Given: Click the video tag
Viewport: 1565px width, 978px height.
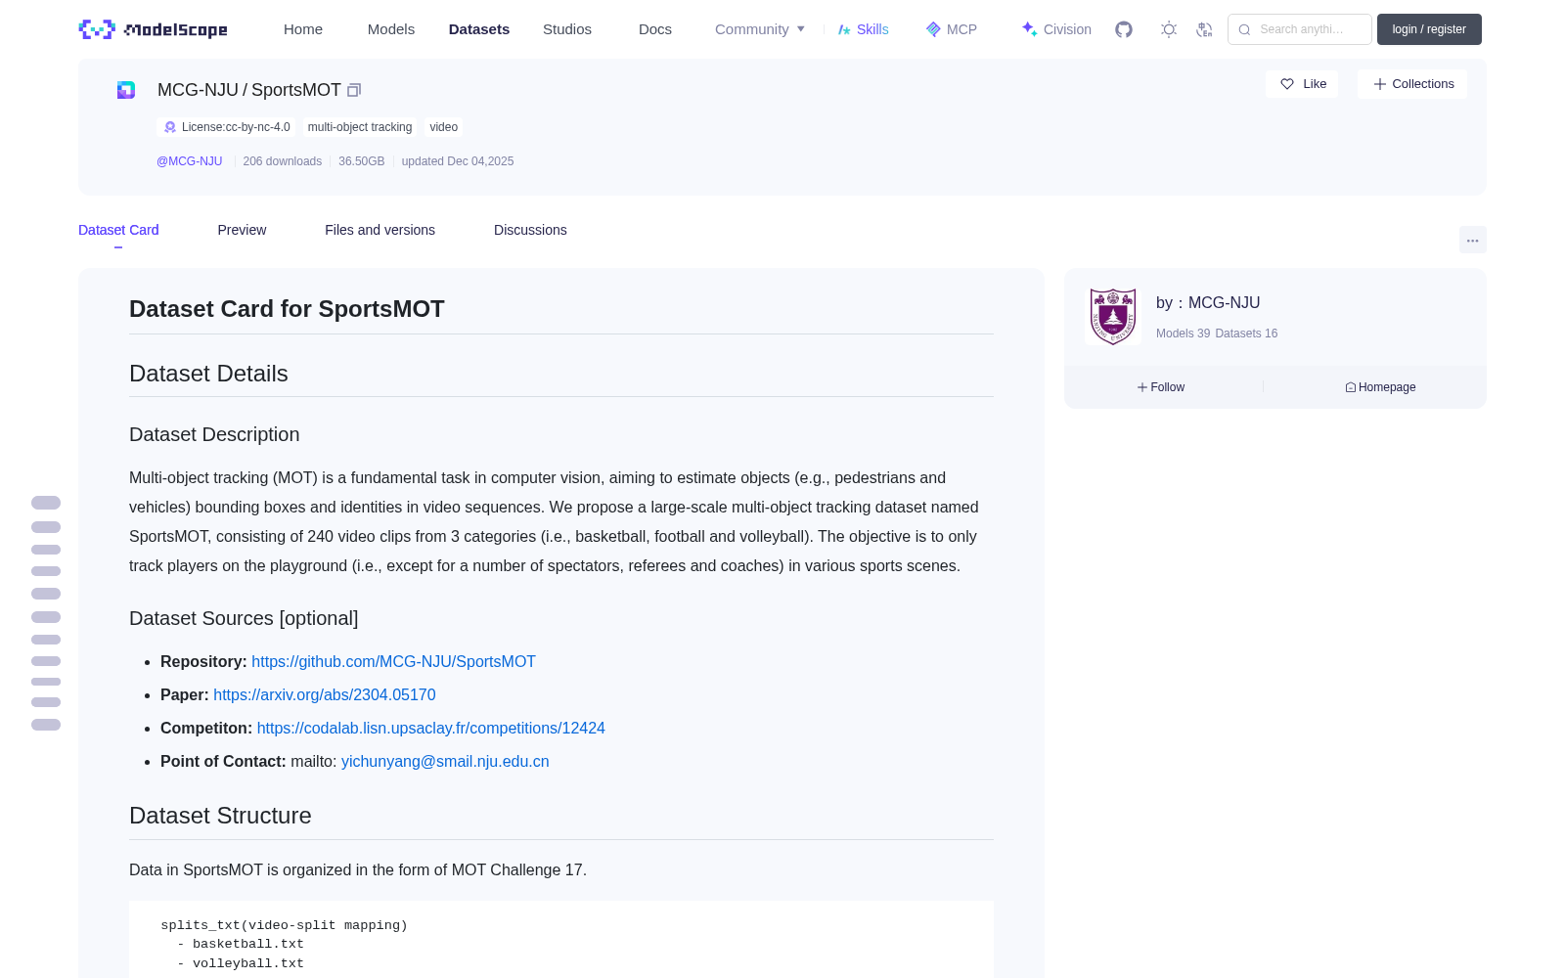Looking at the screenshot, I should [444, 127].
